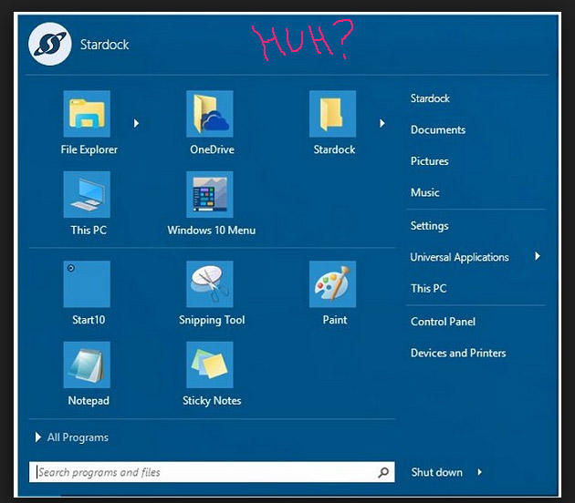Open the Paint palette icon
The height and width of the screenshot is (503, 575).
pos(332,284)
